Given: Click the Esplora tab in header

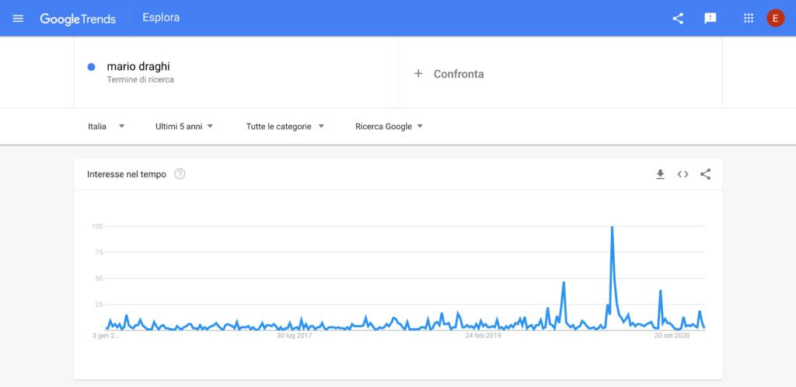Looking at the screenshot, I should click(x=161, y=18).
